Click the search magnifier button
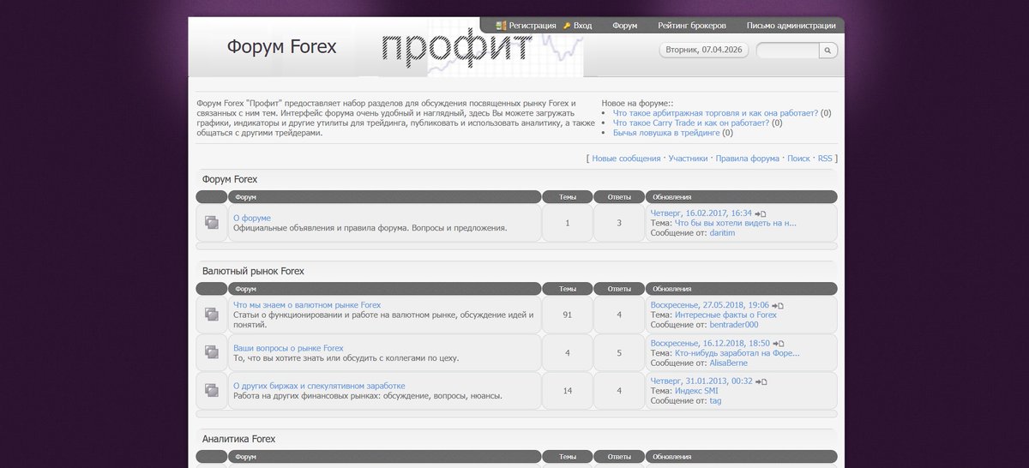1029x468 pixels. [827, 51]
